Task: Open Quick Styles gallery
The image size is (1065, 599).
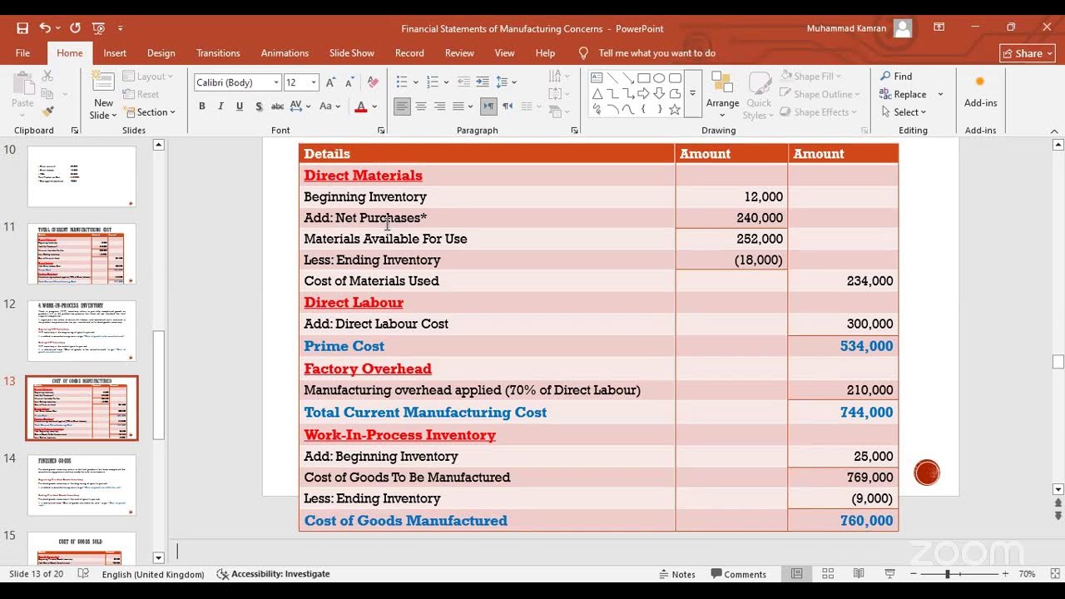Action: pos(759,96)
